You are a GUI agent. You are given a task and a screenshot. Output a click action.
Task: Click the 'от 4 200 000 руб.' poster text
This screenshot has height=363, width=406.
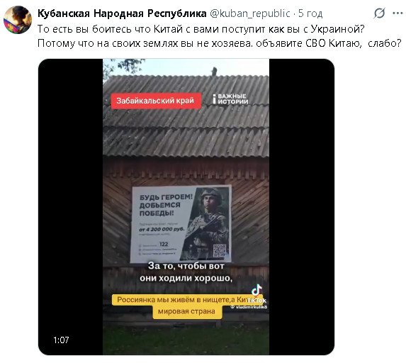click(162, 229)
